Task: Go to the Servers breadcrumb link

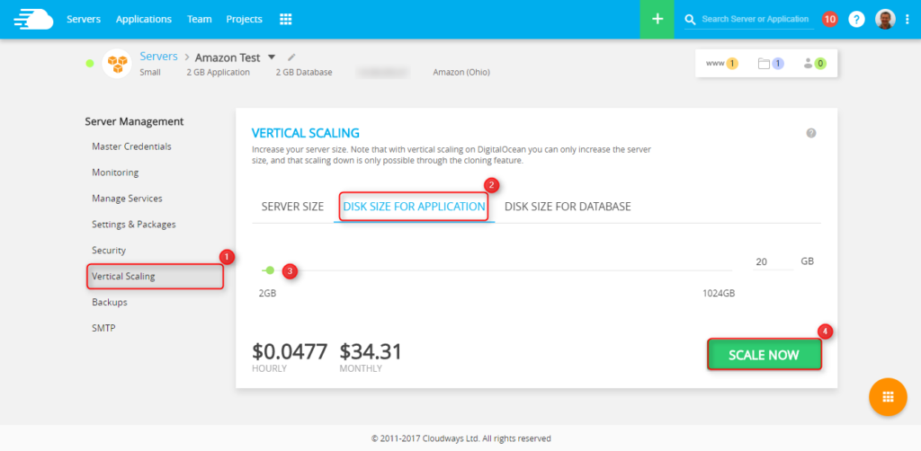Action: coord(158,57)
